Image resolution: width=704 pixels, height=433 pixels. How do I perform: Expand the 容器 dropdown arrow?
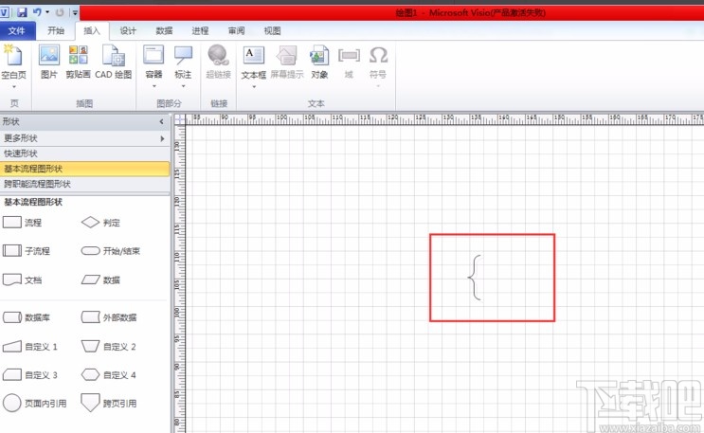point(154,86)
